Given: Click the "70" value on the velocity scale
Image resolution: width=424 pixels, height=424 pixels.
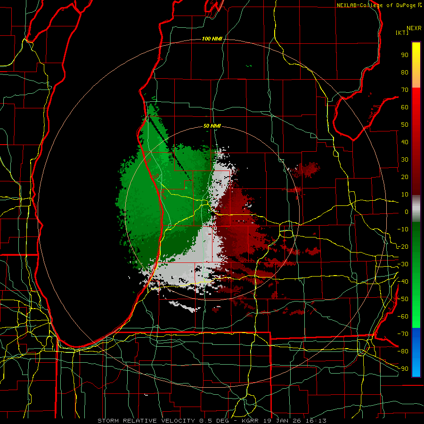Looking at the screenshot, I should [405, 90].
